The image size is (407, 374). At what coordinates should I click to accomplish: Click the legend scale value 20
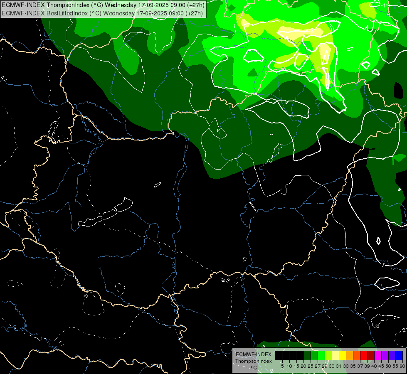(x=303, y=366)
